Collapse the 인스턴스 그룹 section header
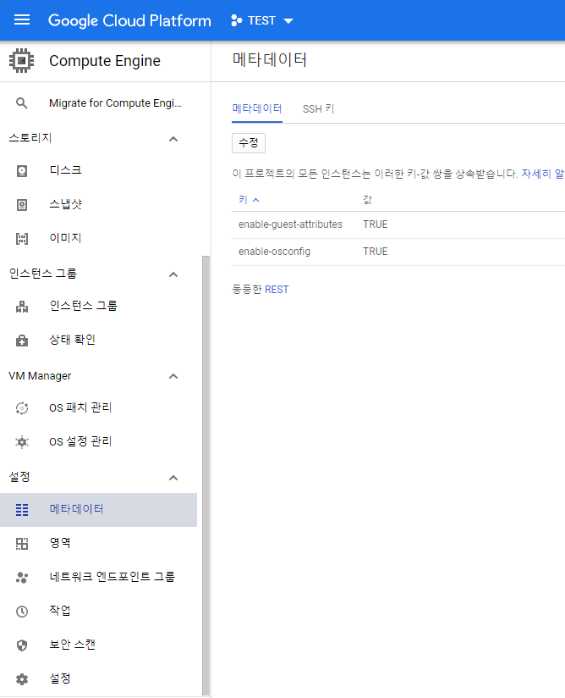The width and height of the screenshot is (565, 698). [173, 274]
